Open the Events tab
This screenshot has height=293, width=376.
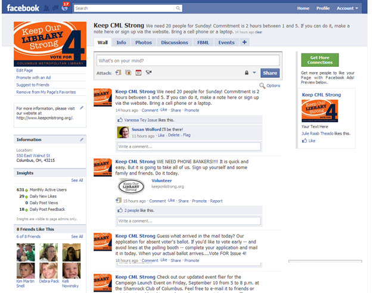(x=226, y=42)
